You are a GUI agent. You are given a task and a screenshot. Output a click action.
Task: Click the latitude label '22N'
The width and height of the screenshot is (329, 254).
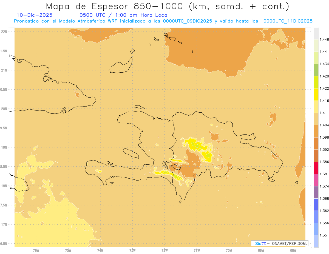point(5,32)
